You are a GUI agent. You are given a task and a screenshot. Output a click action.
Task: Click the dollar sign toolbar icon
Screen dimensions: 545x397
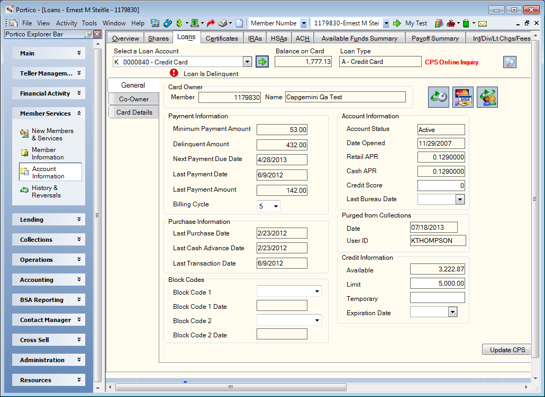[x=179, y=23]
